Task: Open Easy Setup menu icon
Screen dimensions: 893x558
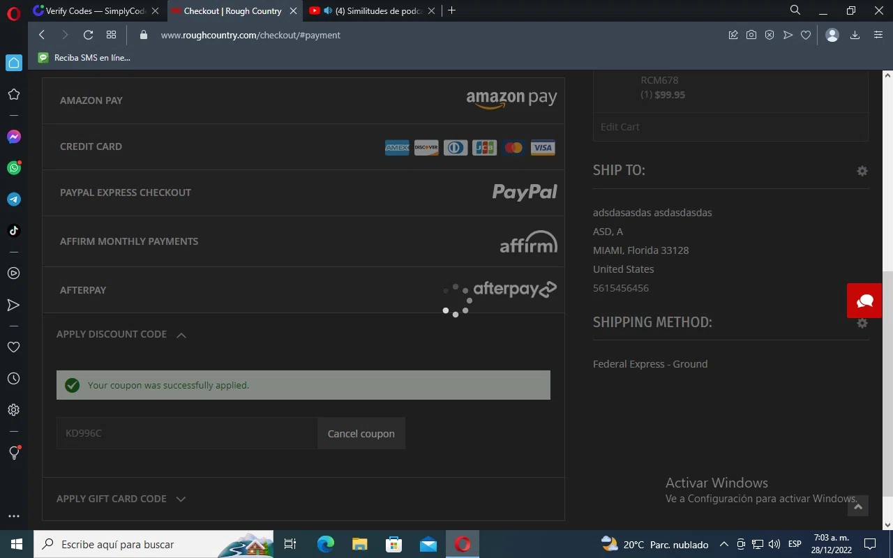Action: click(878, 35)
